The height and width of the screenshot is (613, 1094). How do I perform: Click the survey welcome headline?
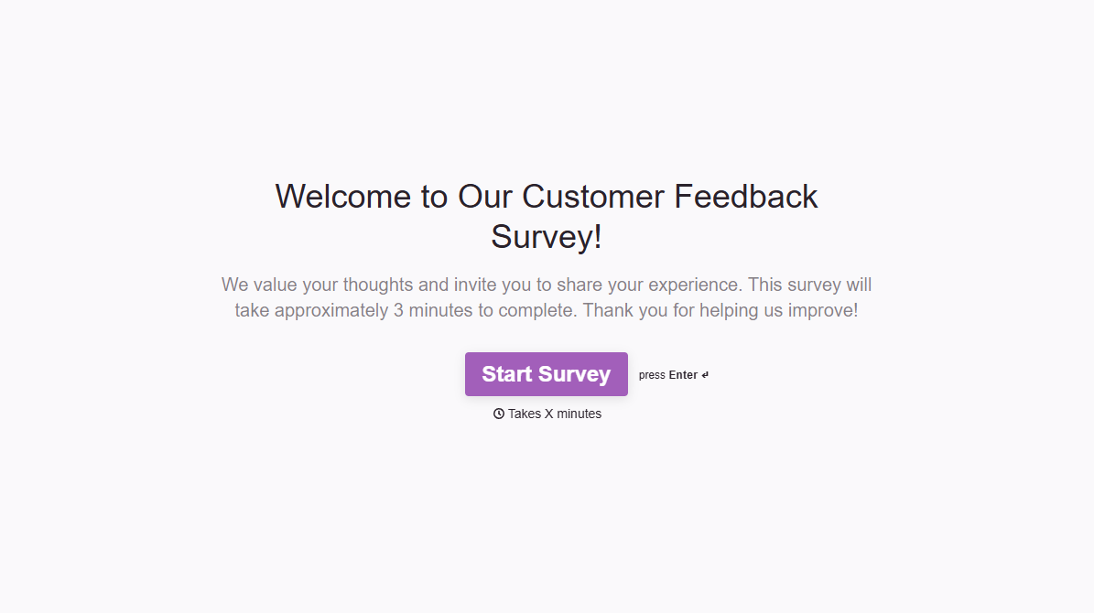pos(546,216)
